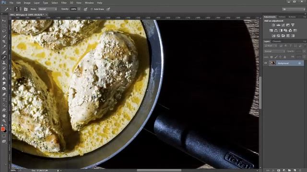Select the Rectangular Marquee tool
Image resolution: width=307 pixels, height=172 pixels.
click(4, 26)
